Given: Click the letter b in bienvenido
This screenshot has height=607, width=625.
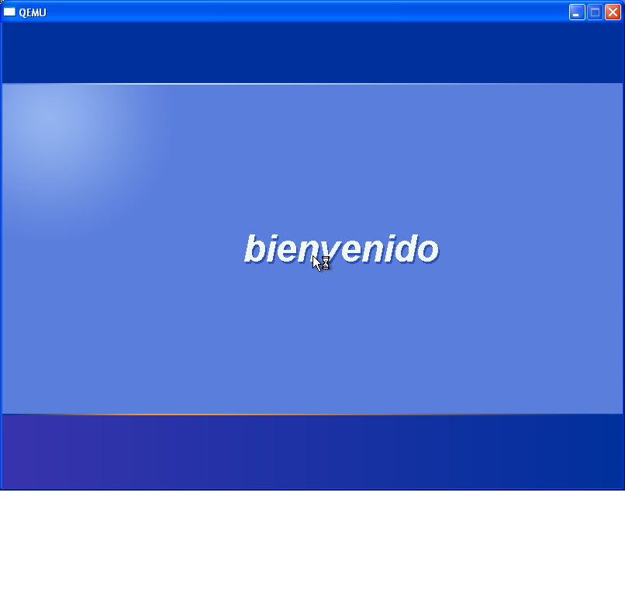Looking at the screenshot, I should point(253,249).
